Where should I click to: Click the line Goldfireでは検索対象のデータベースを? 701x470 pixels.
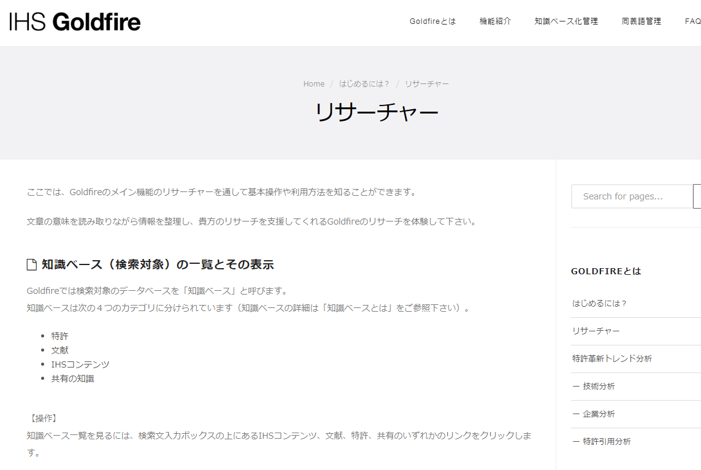pos(158,291)
